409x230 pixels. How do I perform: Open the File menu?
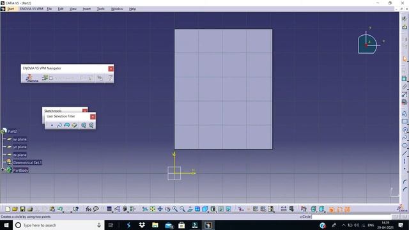[49, 9]
